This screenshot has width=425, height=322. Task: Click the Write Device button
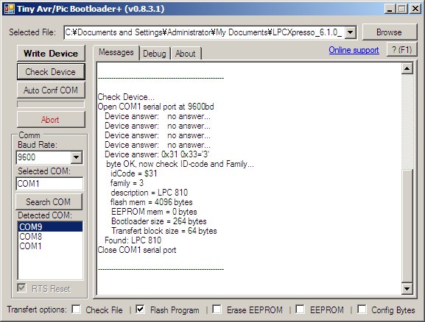(x=51, y=54)
